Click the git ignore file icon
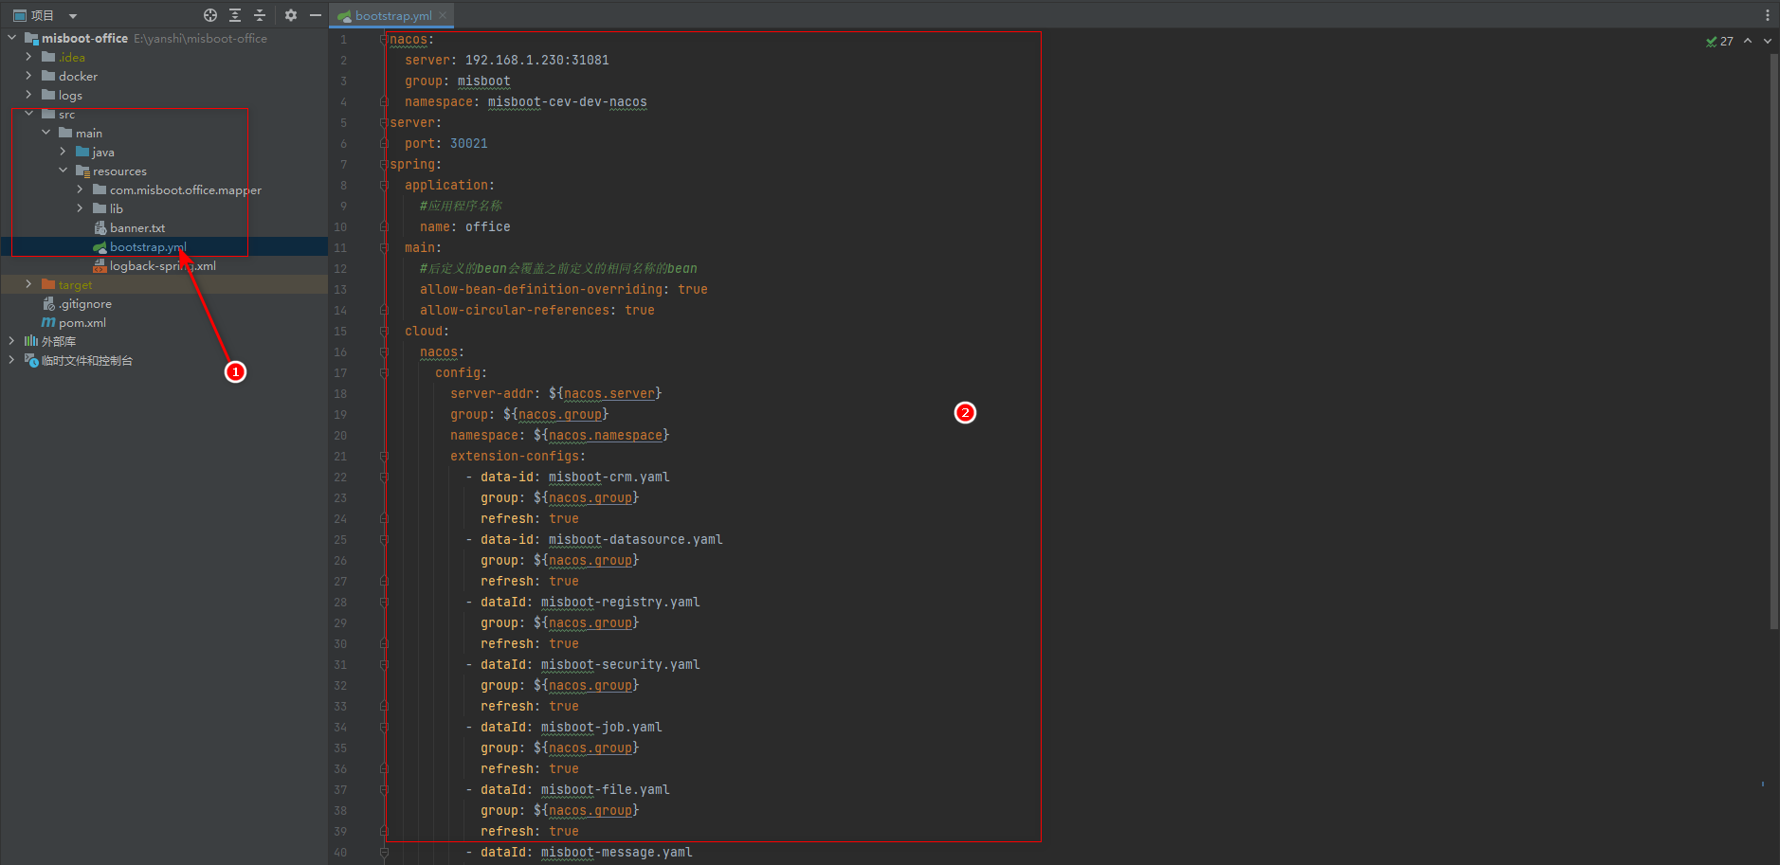The height and width of the screenshot is (865, 1780). [48, 303]
